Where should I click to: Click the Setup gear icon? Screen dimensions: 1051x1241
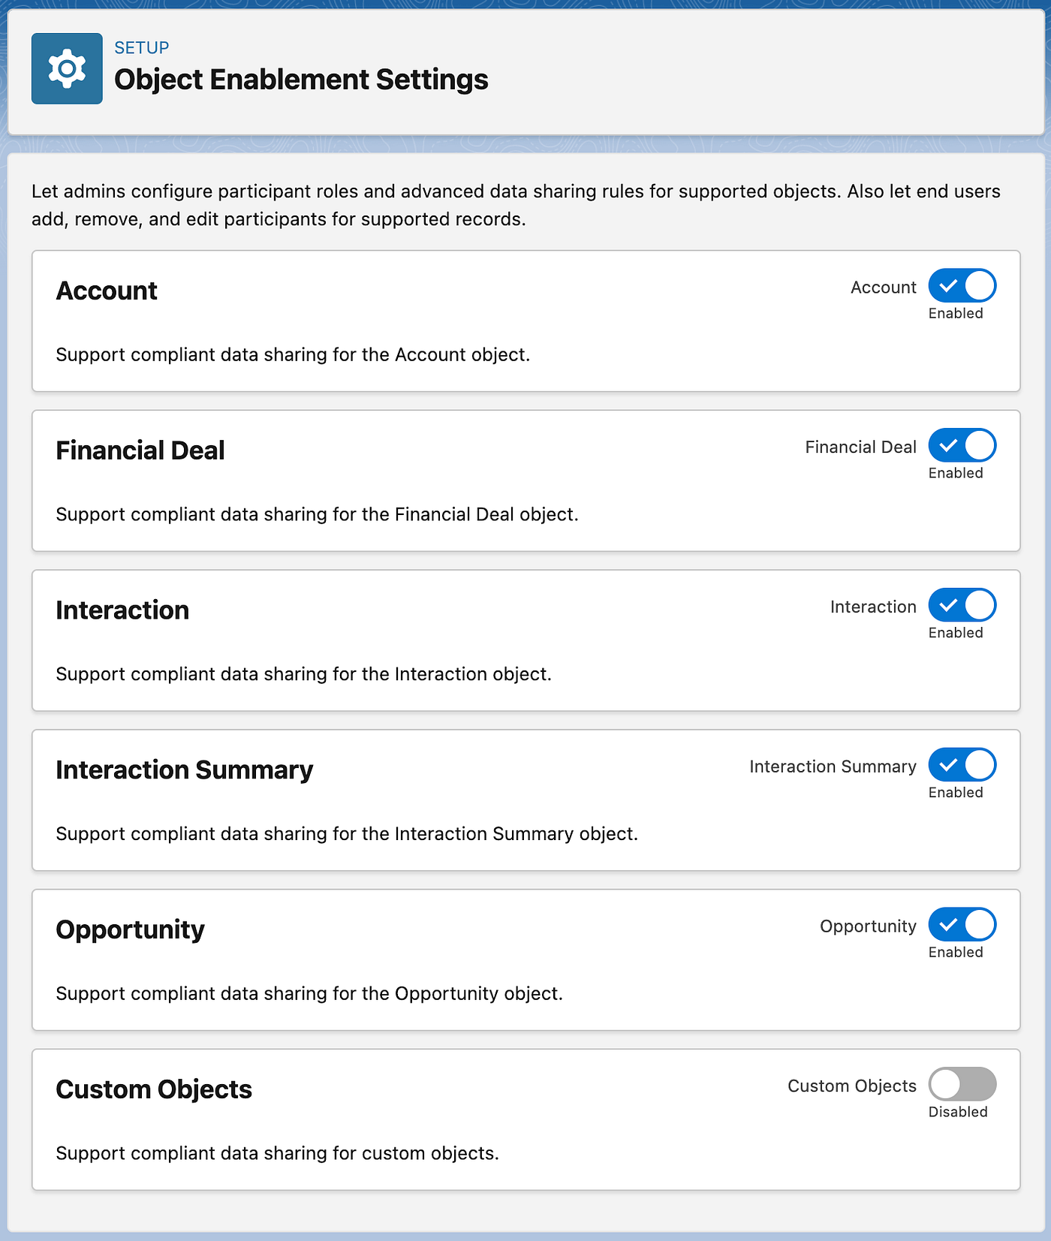tap(67, 68)
